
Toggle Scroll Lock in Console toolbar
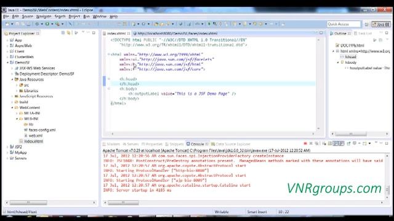pos(330,144)
